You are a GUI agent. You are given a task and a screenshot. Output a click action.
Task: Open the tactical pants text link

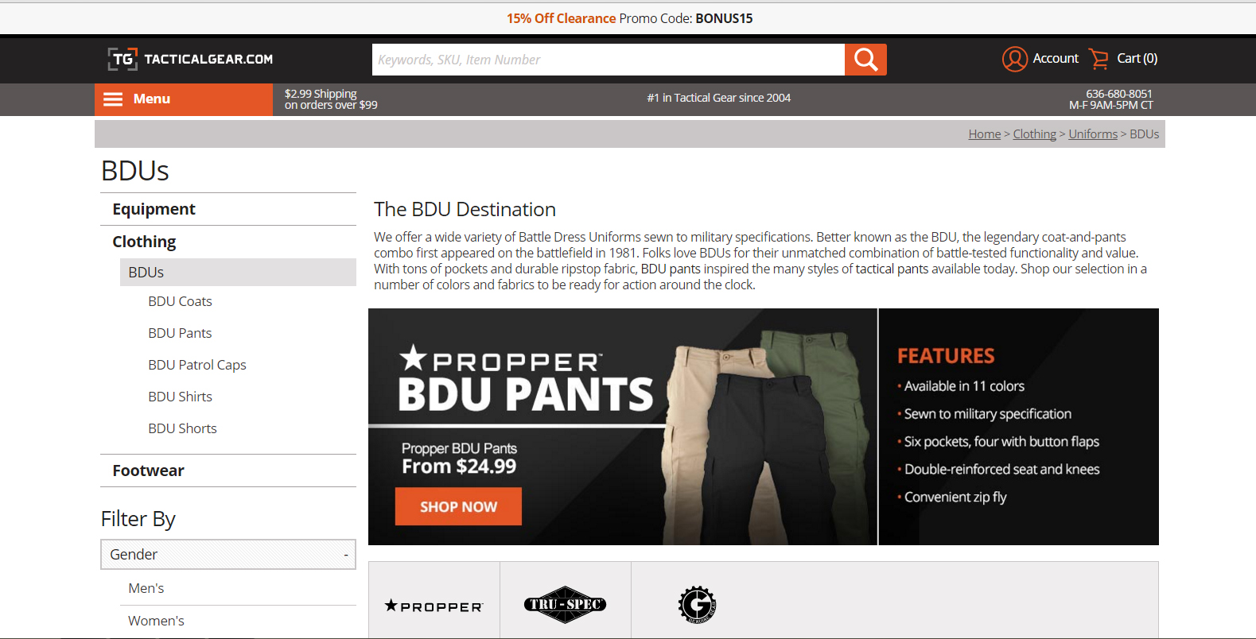click(x=892, y=269)
